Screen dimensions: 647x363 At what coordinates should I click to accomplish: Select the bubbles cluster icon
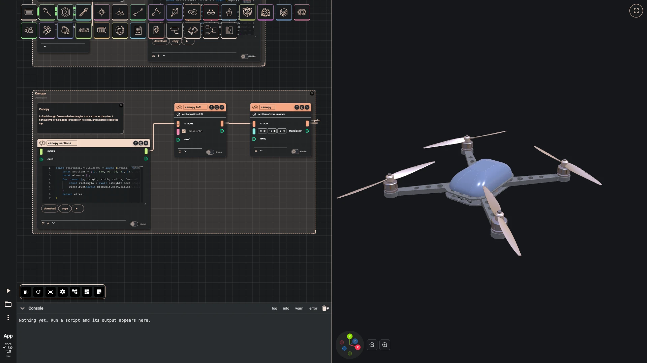(47, 31)
